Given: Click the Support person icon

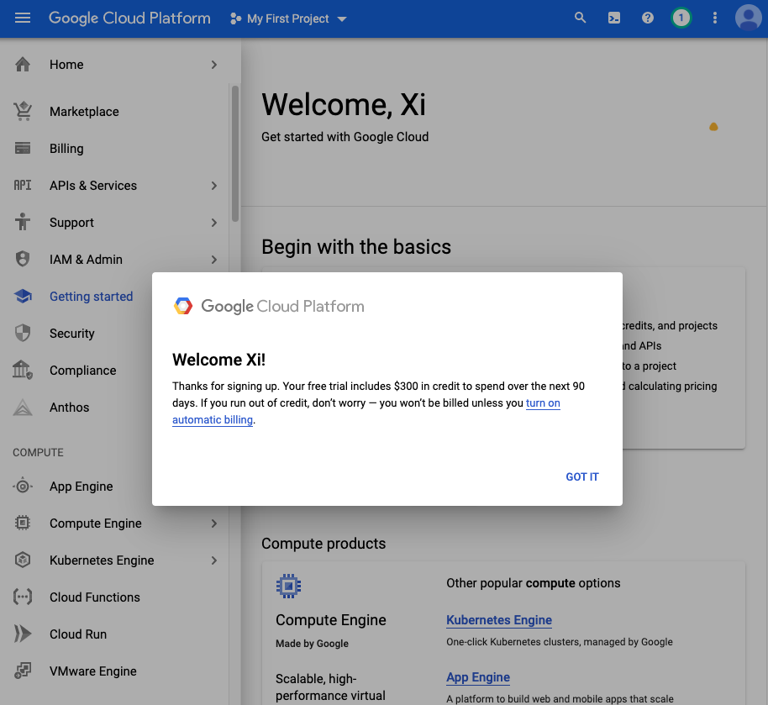Looking at the screenshot, I should point(23,222).
